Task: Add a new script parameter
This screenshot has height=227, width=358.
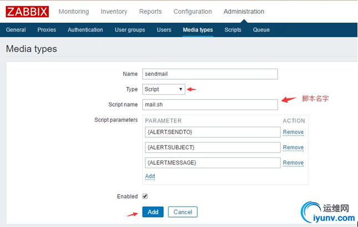Action: pyautogui.click(x=150, y=176)
